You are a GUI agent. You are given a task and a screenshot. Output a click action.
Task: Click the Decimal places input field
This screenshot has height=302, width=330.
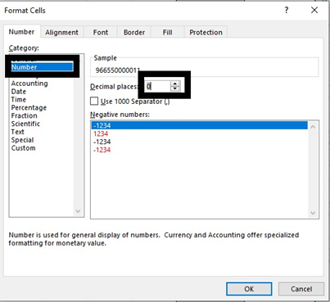point(158,87)
